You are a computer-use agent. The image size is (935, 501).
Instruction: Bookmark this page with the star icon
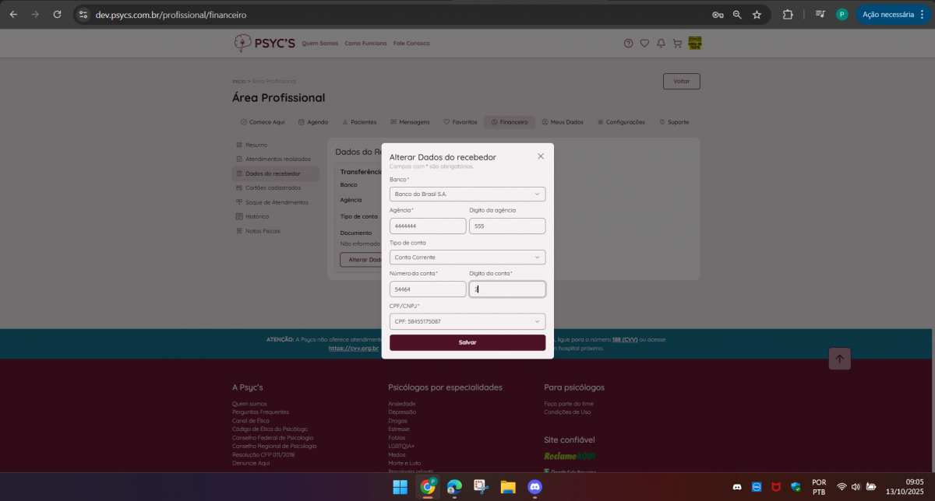(757, 14)
